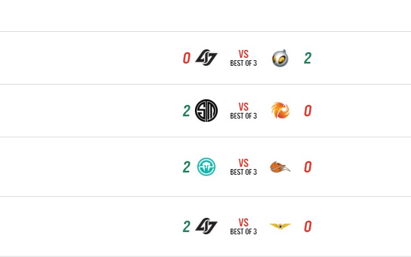This screenshot has width=411, height=257.
Task: Click Immortals' green score of 2
Action: (186, 167)
